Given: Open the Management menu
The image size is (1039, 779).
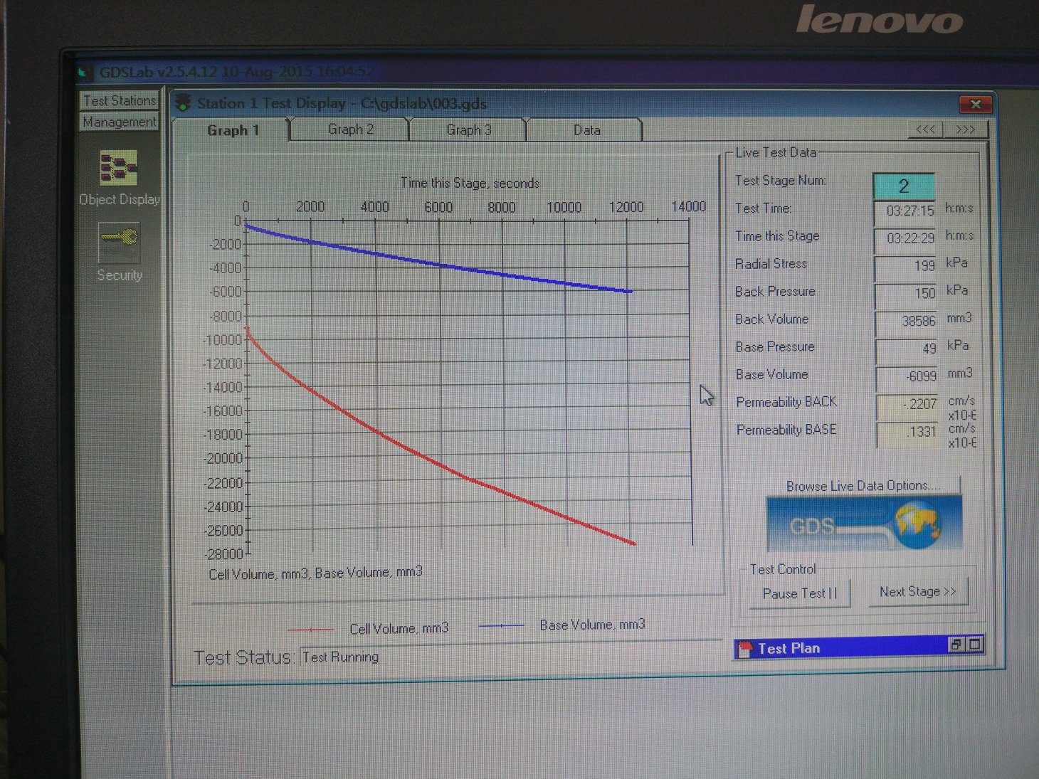Looking at the screenshot, I should [x=119, y=122].
